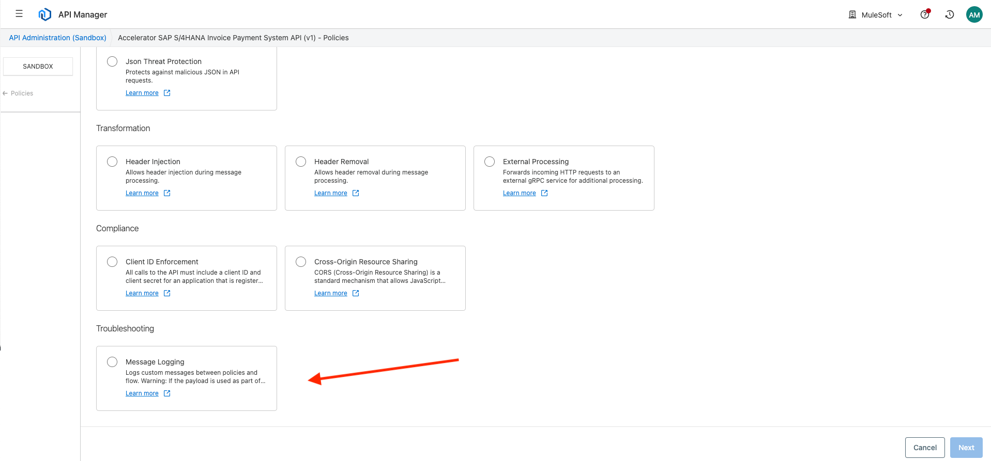Click external link icon under Message Logging
Viewport: 991px width, 461px height.
pos(167,393)
